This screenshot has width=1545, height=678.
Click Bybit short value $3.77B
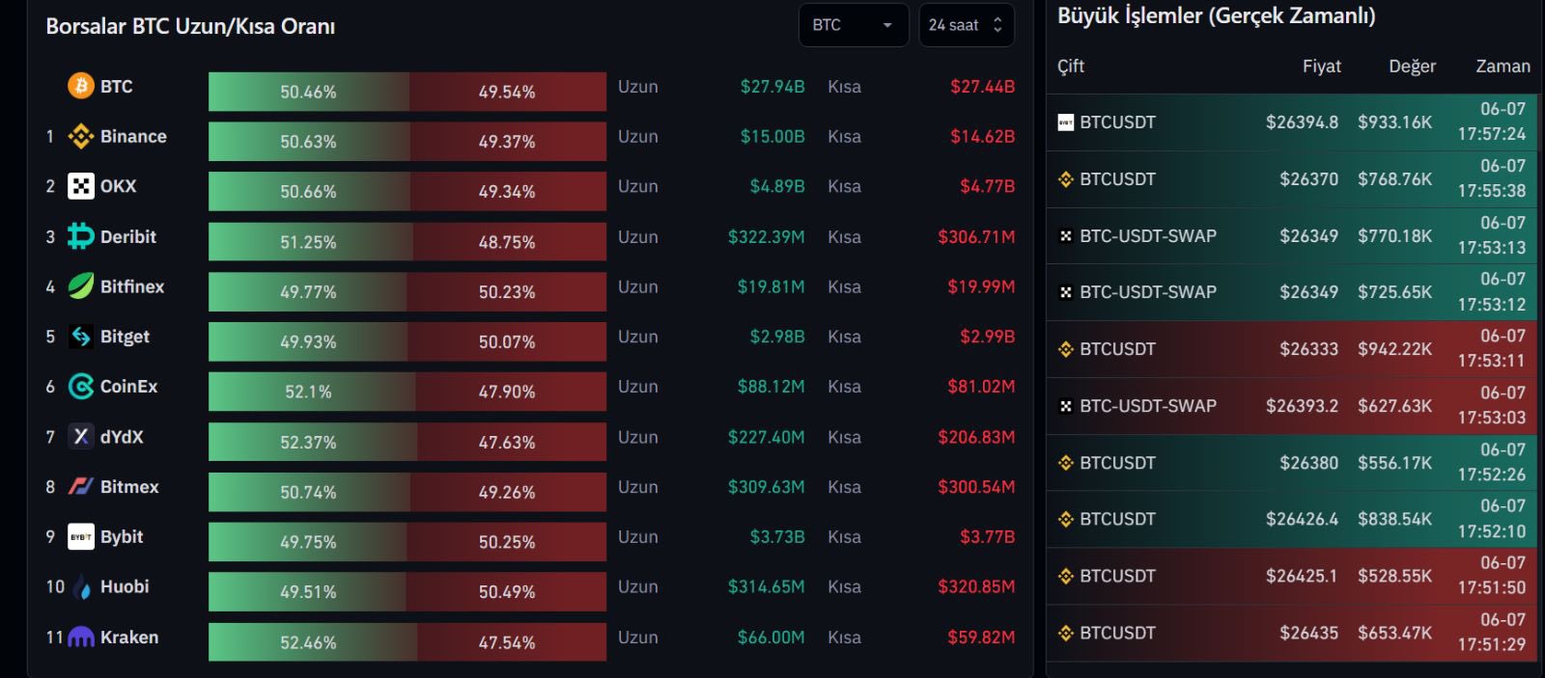click(x=987, y=536)
